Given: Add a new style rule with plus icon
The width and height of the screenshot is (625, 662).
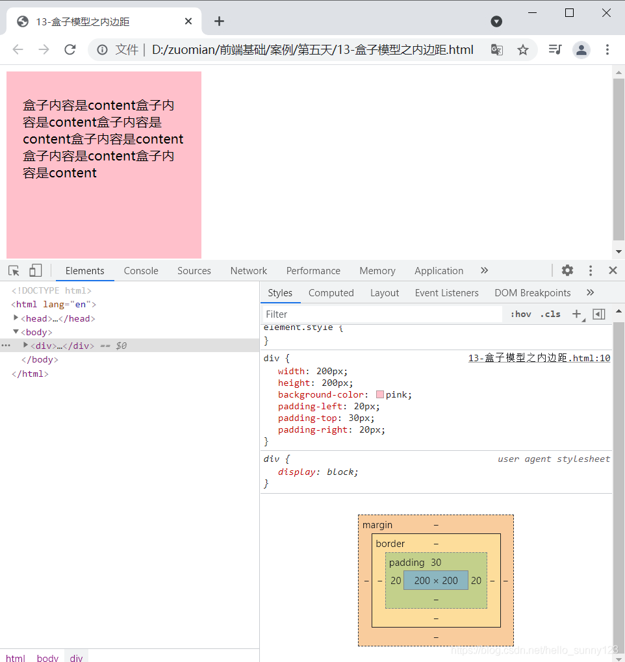Looking at the screenshot, I should point(578,314).
